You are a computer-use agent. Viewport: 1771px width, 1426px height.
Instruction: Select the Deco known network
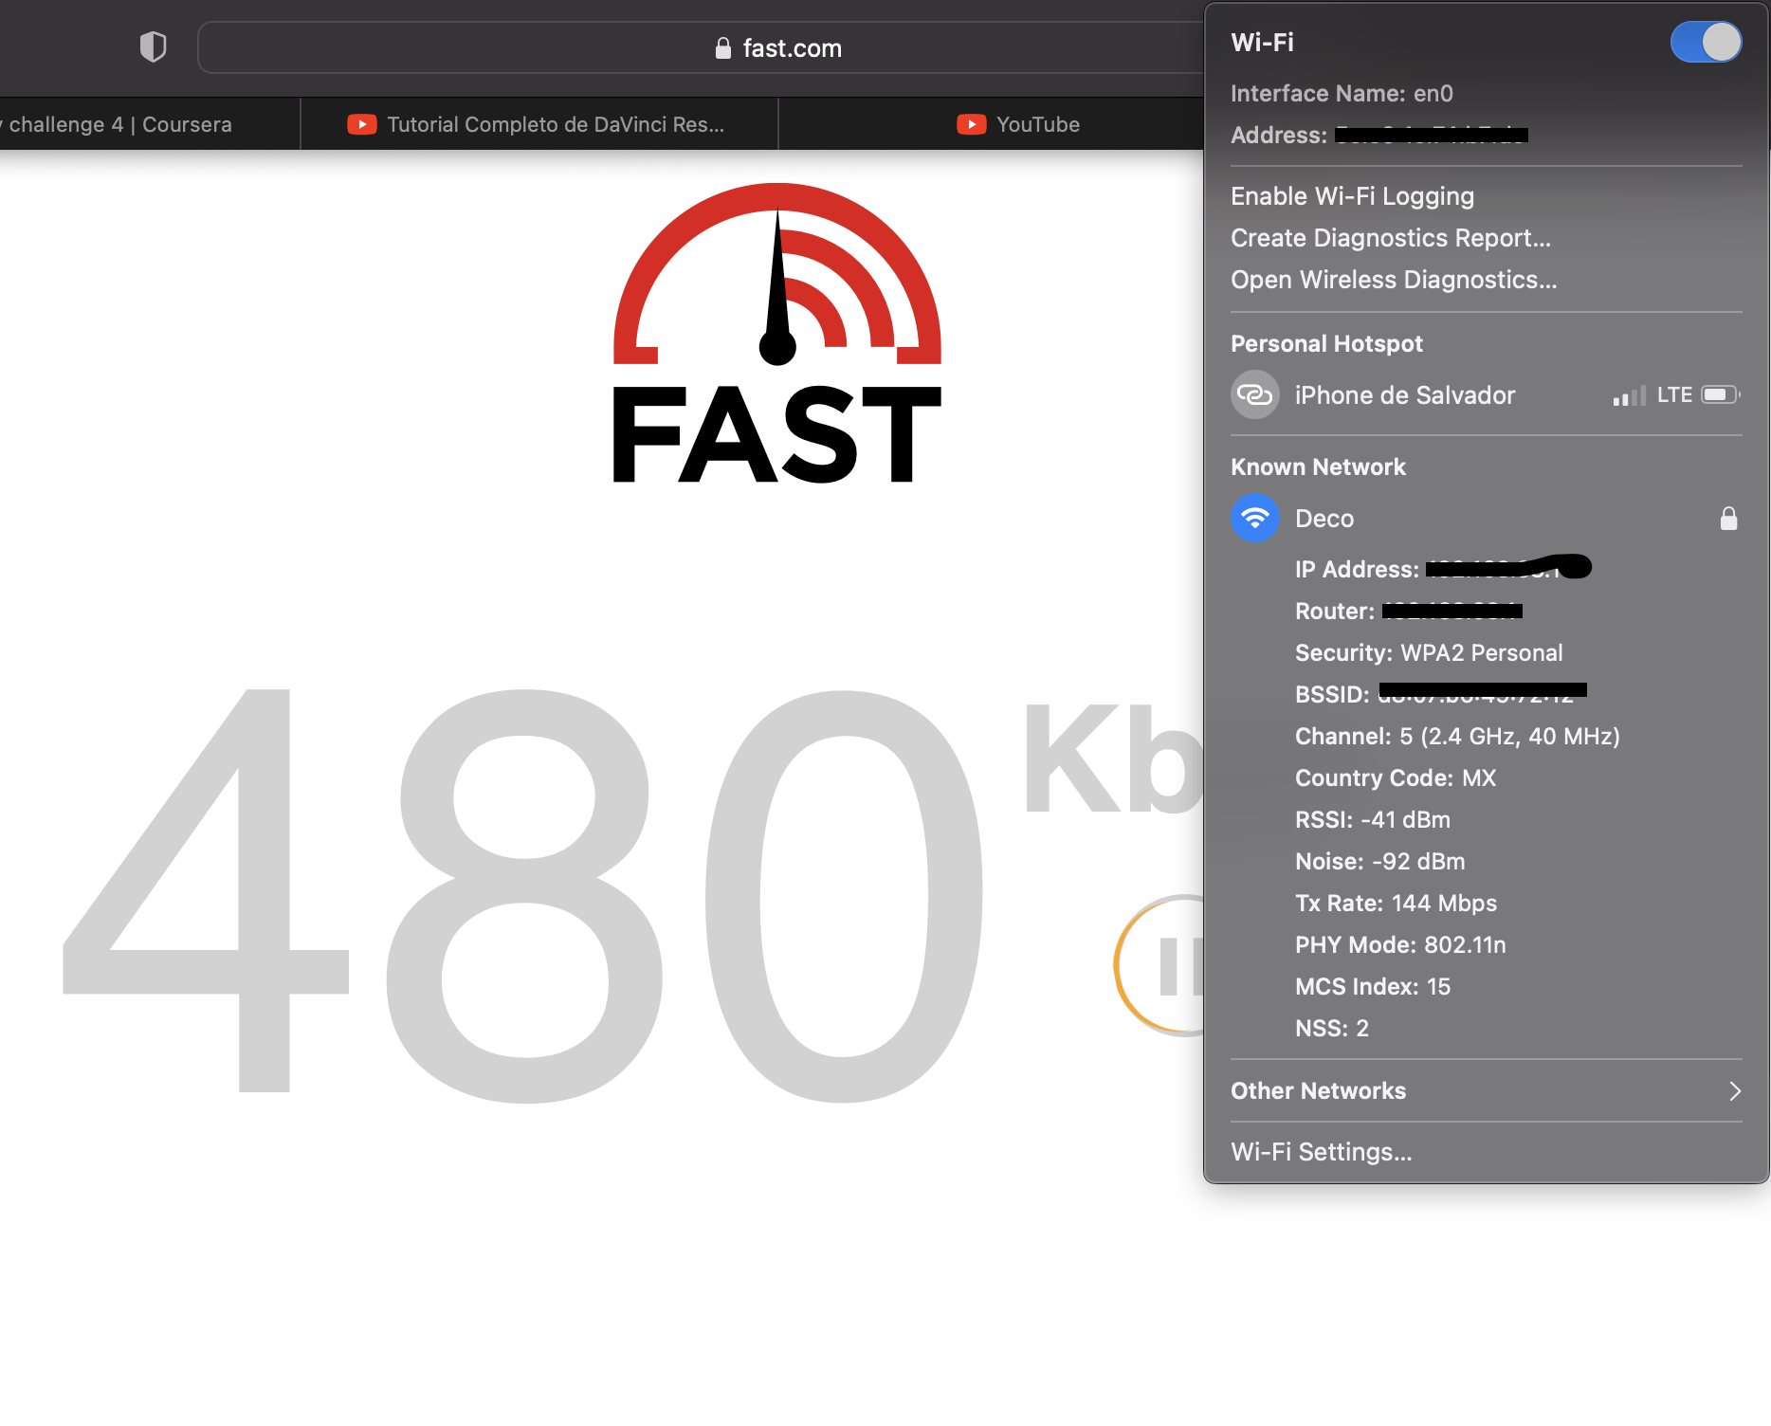pos(1486,518)
